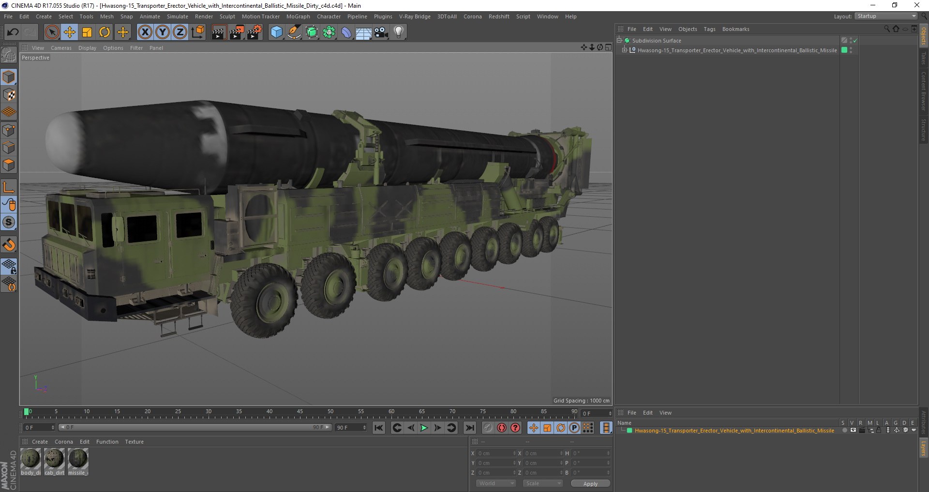Enable Points mode in left sidebar
The width and height of the screenshot is (929, 492).
pos(9,130)
